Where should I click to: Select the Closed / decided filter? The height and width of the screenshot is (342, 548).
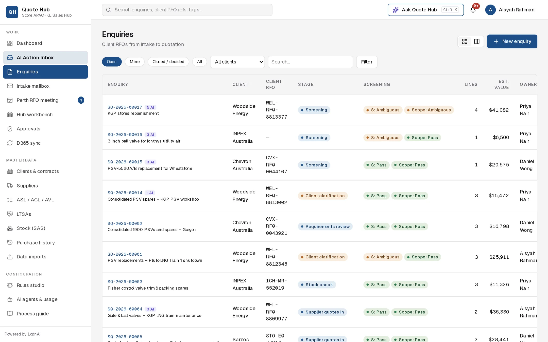point(168,62)
